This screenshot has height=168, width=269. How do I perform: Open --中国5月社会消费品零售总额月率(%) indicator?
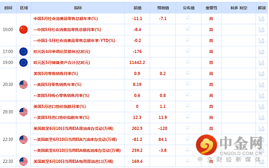click(x=67, y=29)
